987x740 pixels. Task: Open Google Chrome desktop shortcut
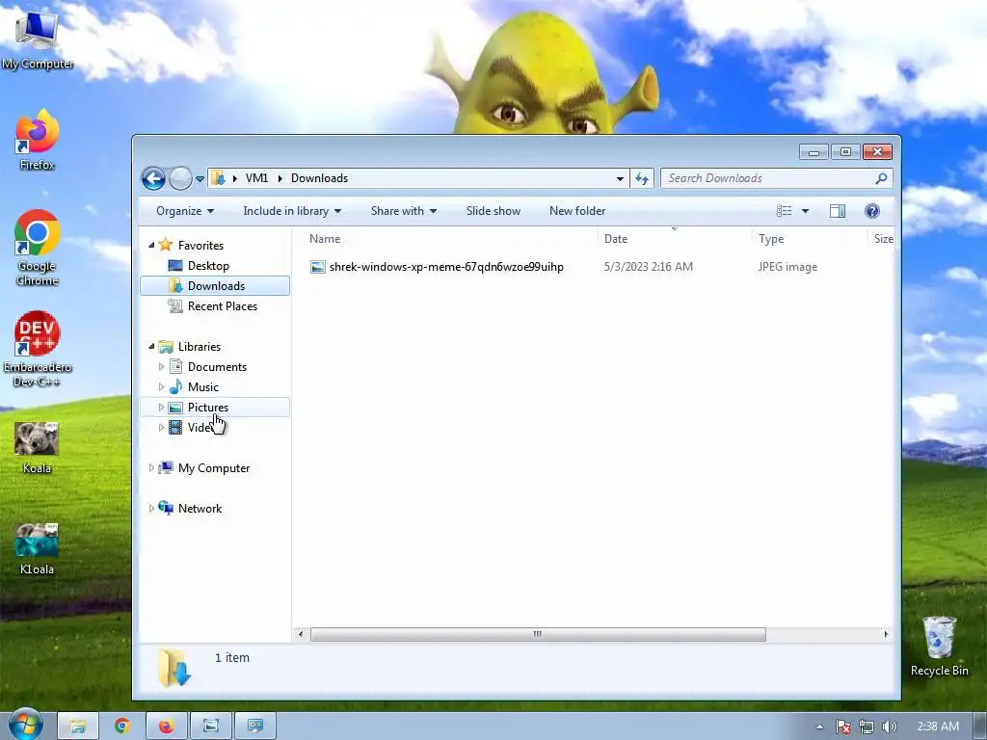tap(37, 248)
